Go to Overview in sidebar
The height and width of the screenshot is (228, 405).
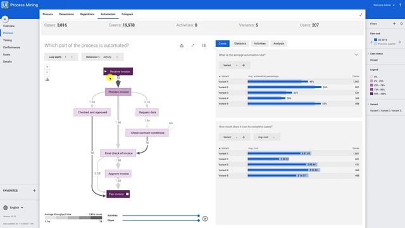pos(9,26)
